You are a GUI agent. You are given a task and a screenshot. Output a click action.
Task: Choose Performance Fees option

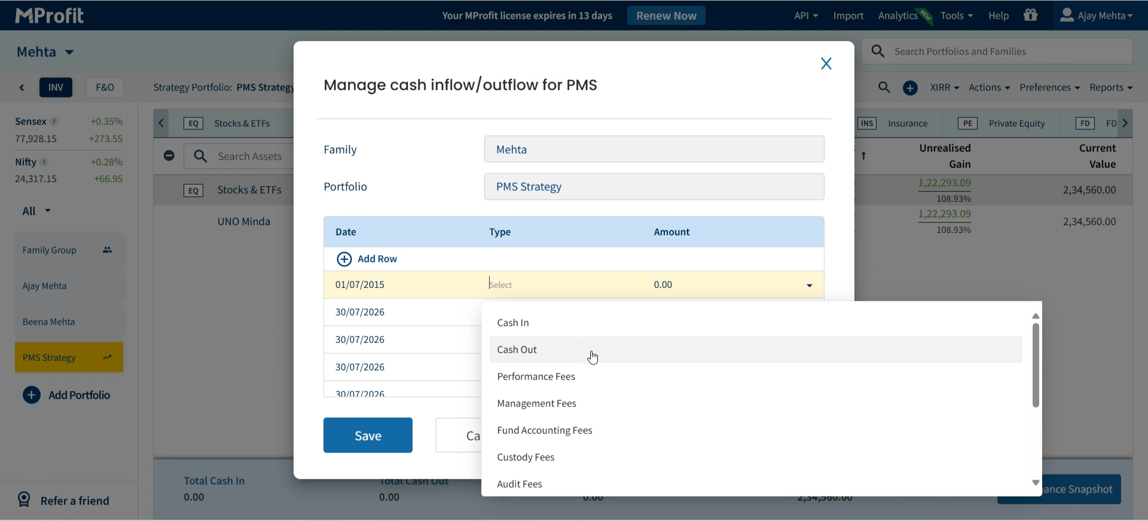[x=756, y=376]
